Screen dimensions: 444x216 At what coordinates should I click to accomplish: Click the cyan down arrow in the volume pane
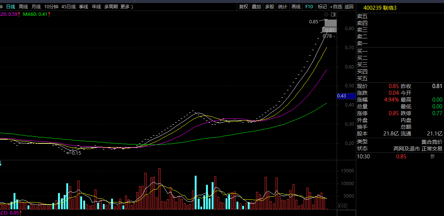1,163
